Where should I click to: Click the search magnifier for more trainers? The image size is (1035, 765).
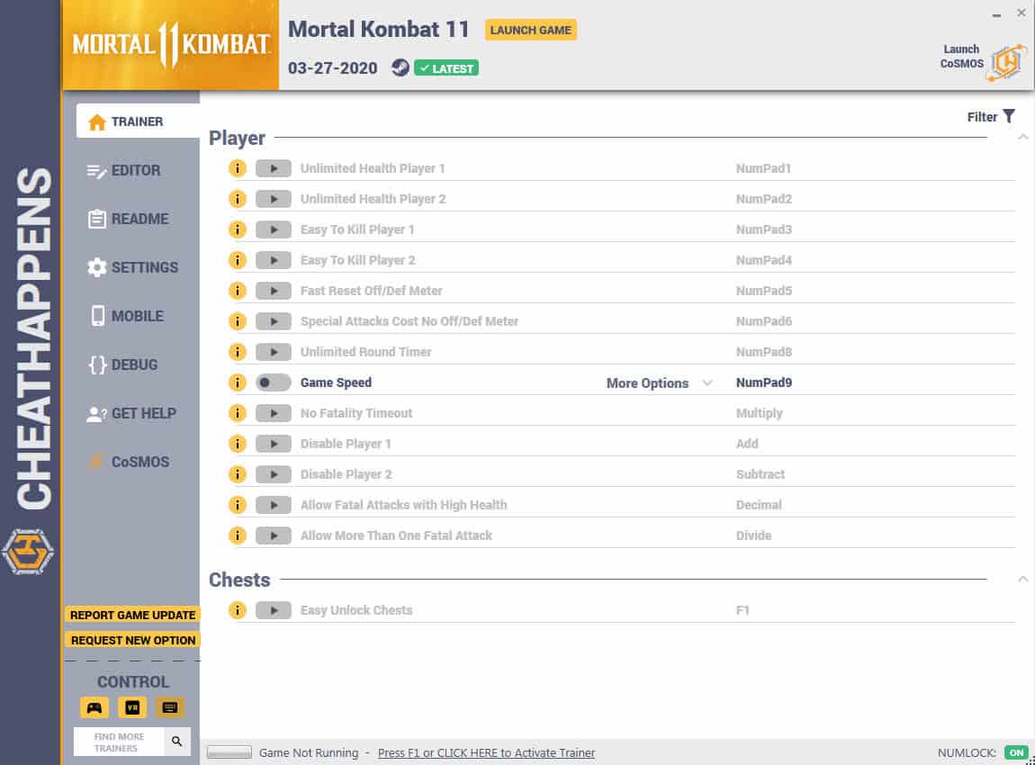click(177, 742)
